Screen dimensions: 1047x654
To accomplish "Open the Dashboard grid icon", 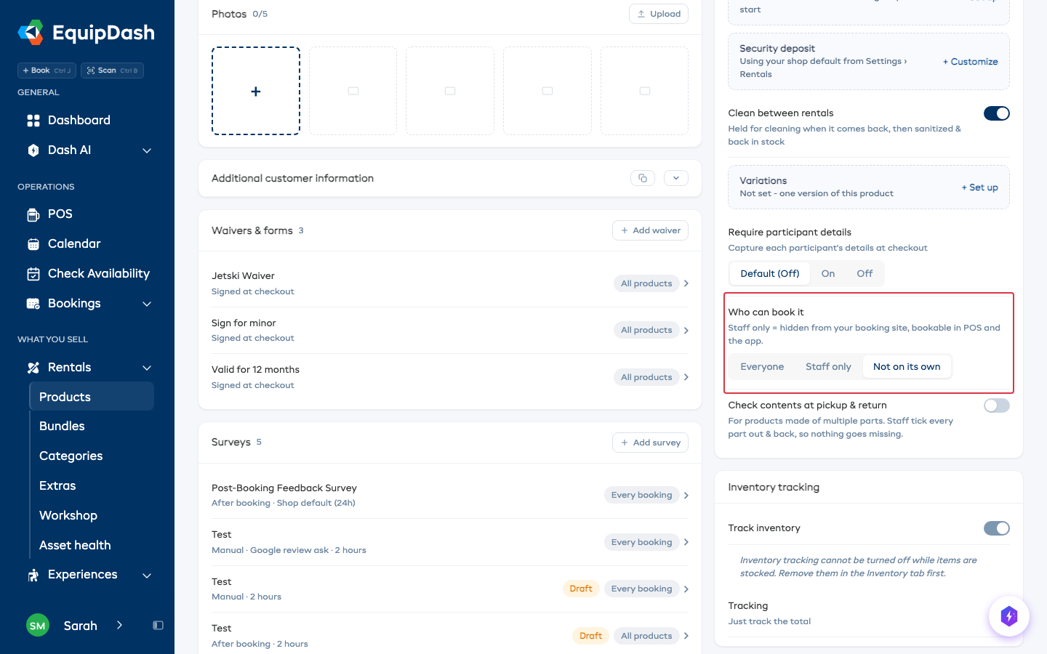I will tap(33, 121).
